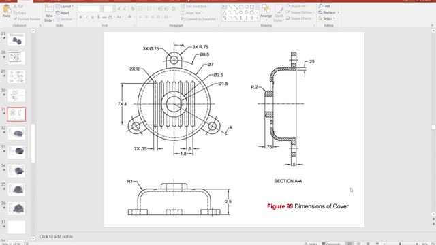
Task: Toggle bullet list formatting
Action: tap(141, 9)
